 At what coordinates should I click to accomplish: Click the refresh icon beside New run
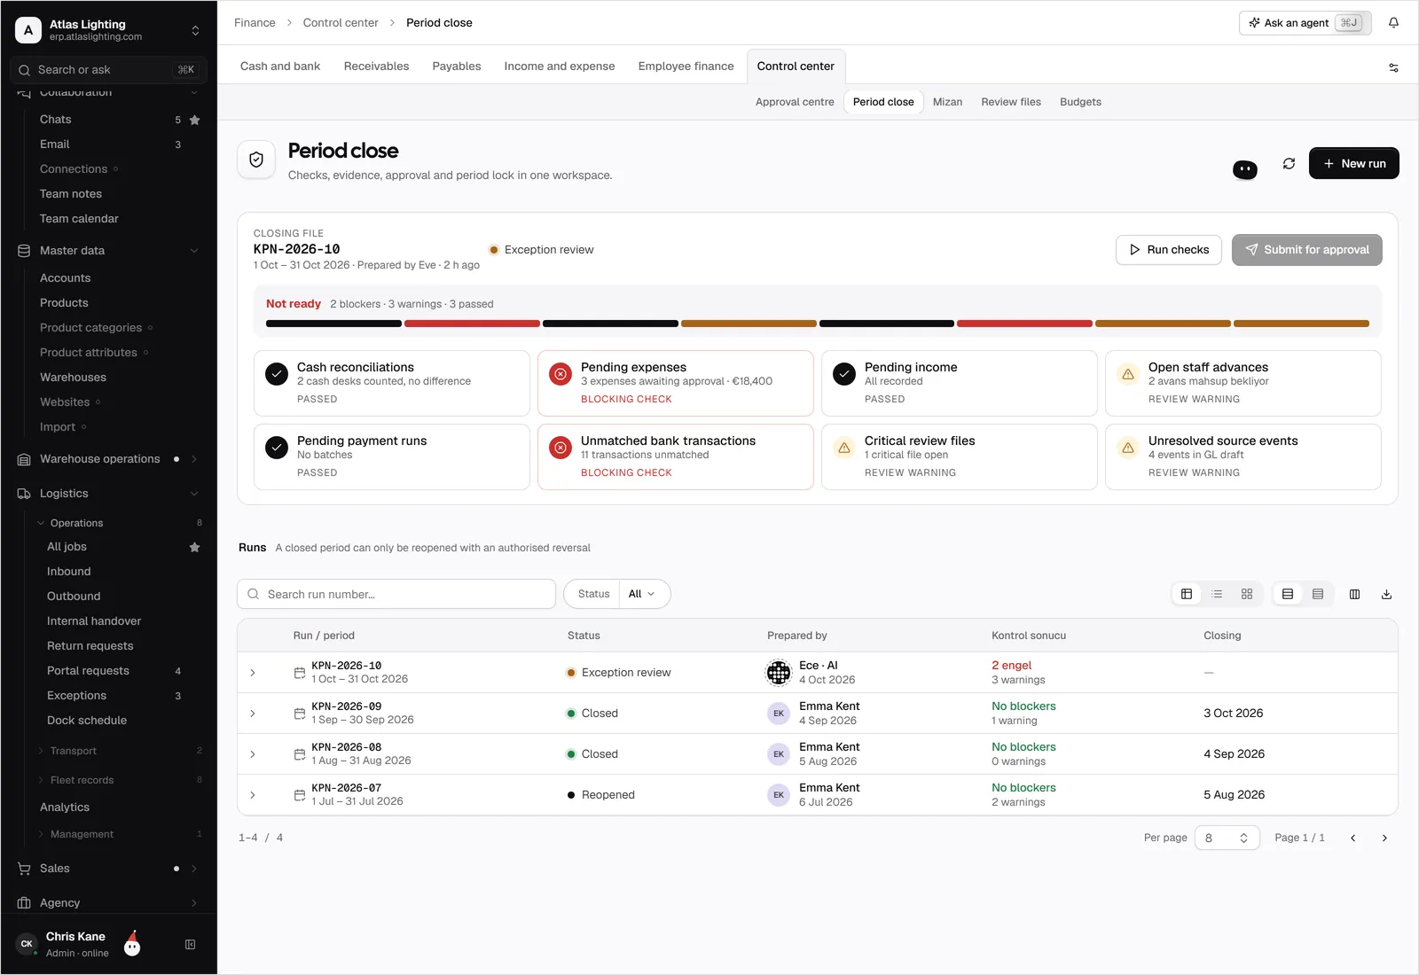[1289, 163]
